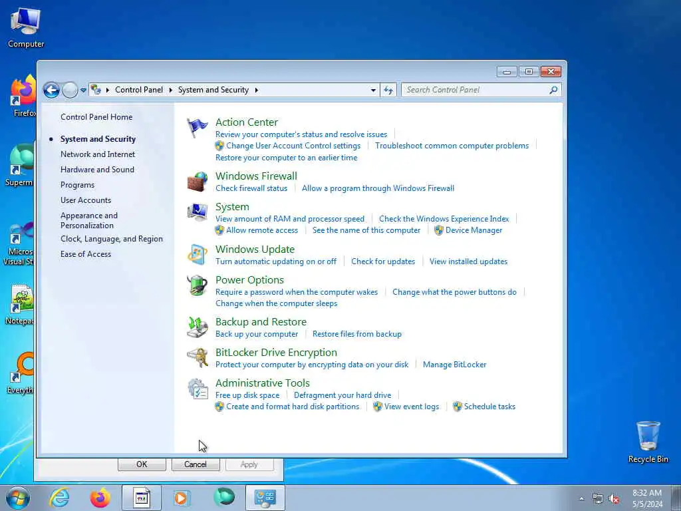Open Create and format hard disk partitions
Screen dimensions: 681x511
point(293,407)
